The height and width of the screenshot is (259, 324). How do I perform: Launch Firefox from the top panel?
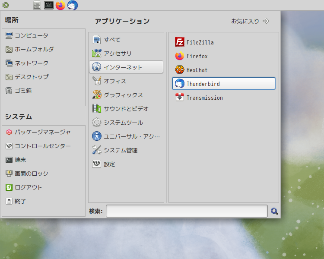60,5
